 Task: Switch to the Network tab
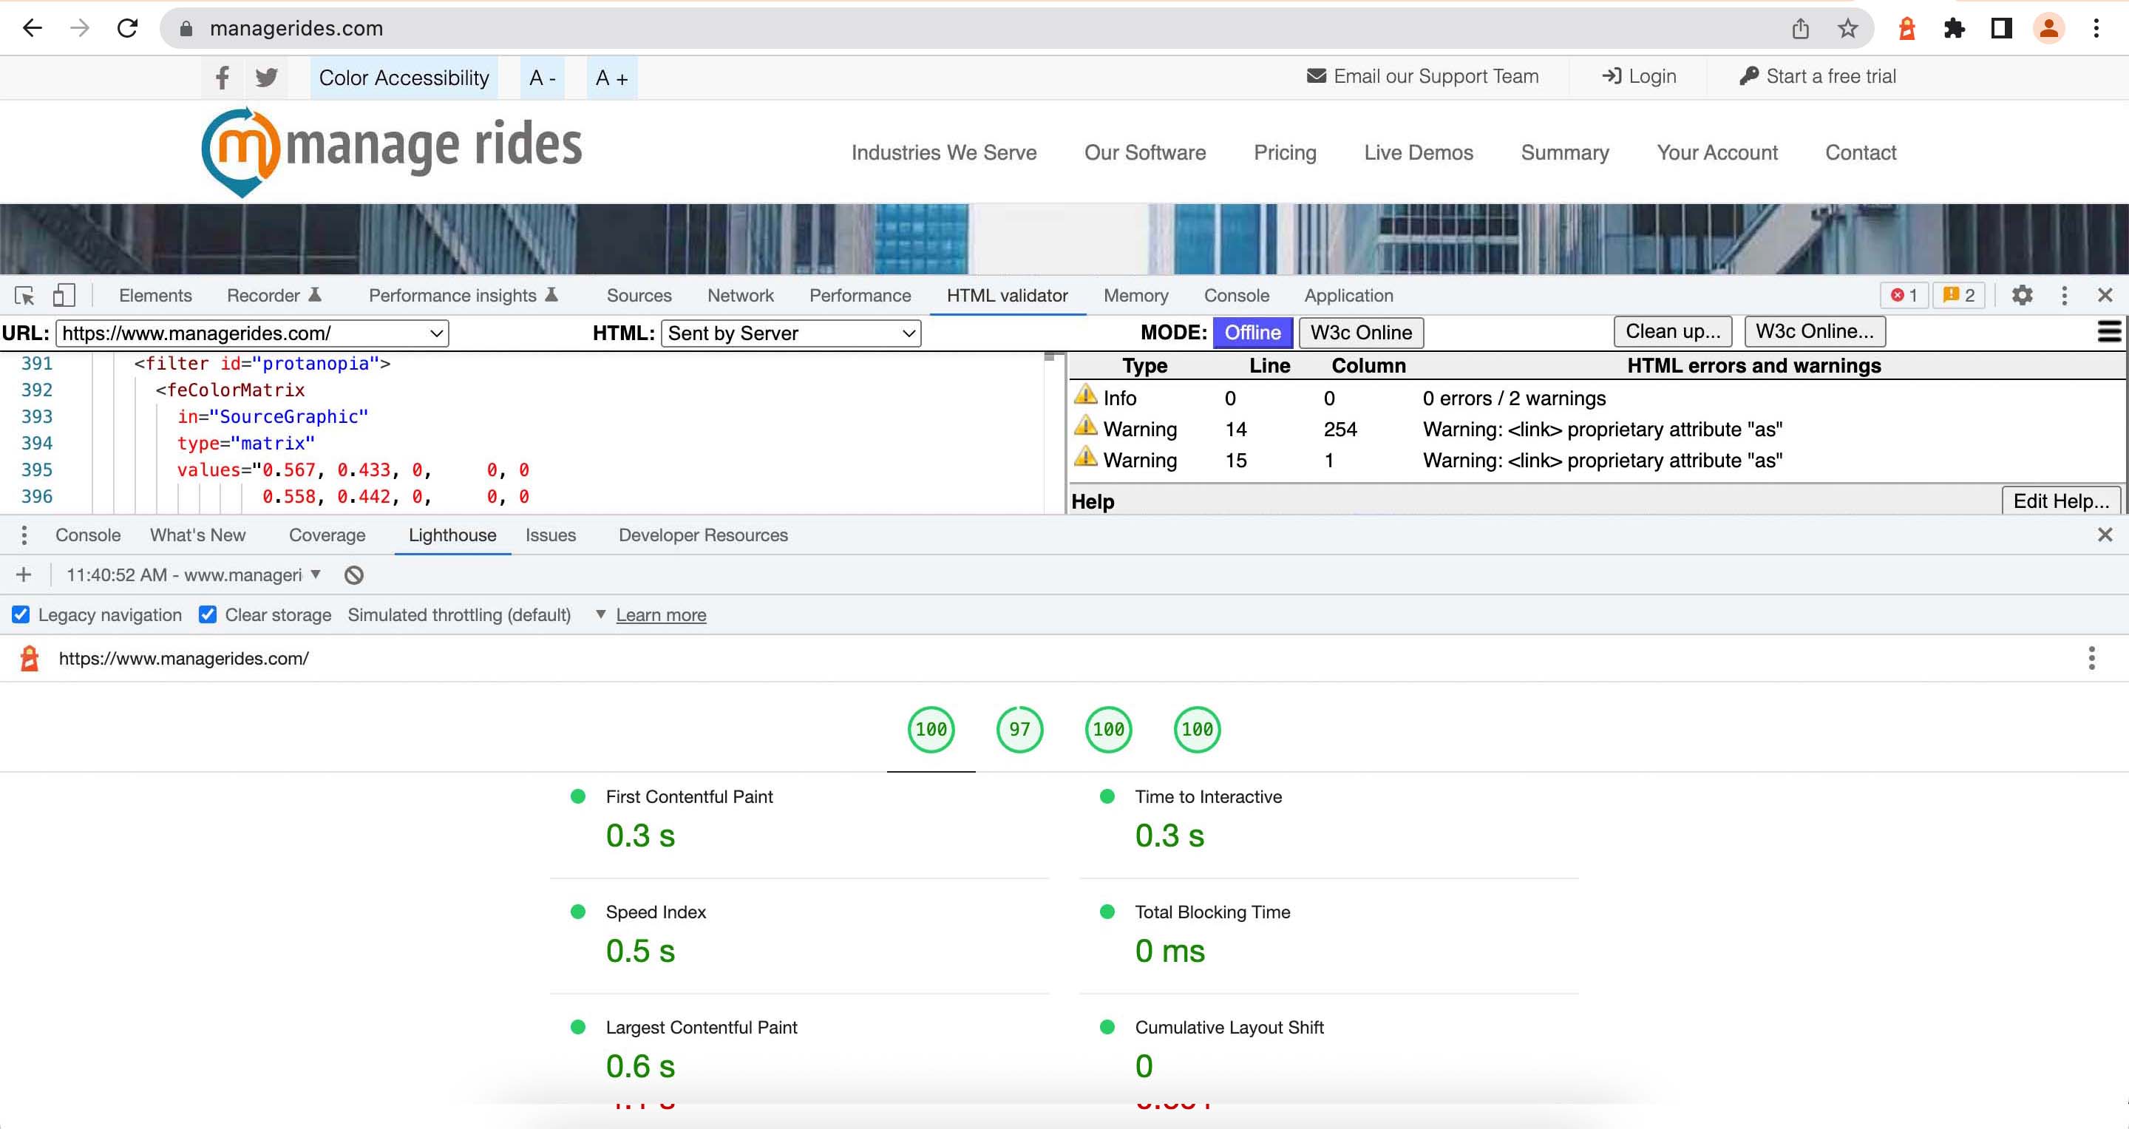click(740, 295)
